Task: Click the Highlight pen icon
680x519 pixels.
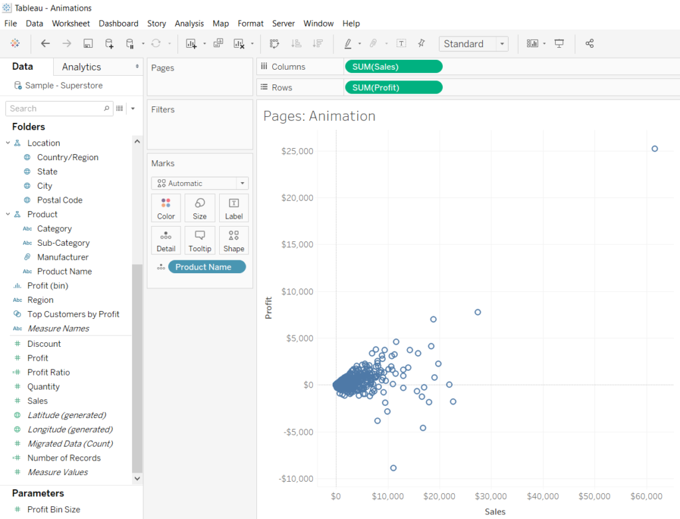Action: (349, 43)
